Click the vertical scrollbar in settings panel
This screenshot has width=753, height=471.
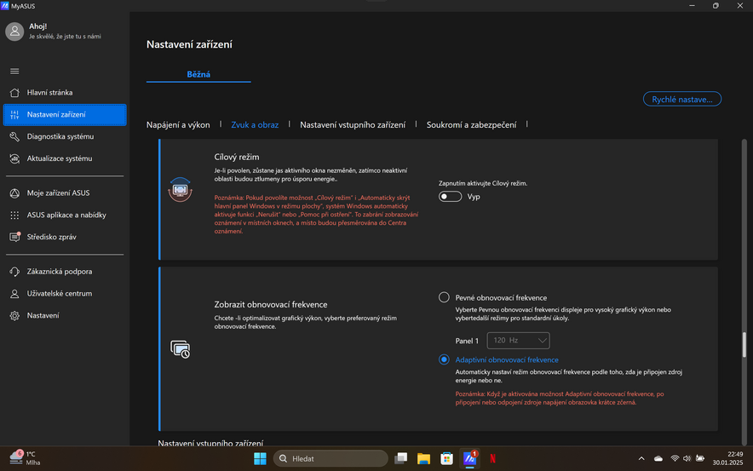(x=744, y=345)
